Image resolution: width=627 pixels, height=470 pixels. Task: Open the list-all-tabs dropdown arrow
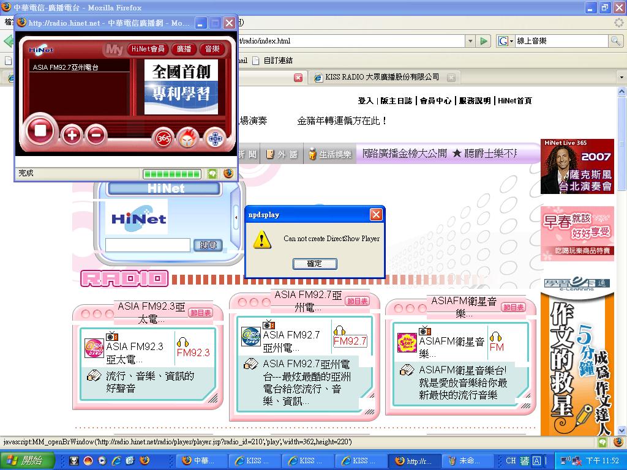(x=621, y=78)
